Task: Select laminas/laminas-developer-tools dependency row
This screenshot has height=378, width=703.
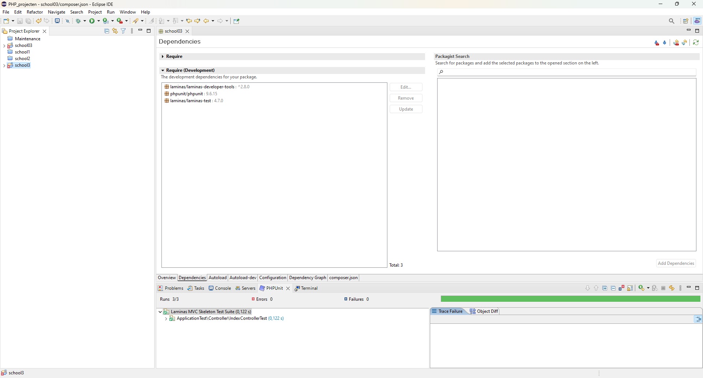Action: pyautogui.click(x=207, y=87)
